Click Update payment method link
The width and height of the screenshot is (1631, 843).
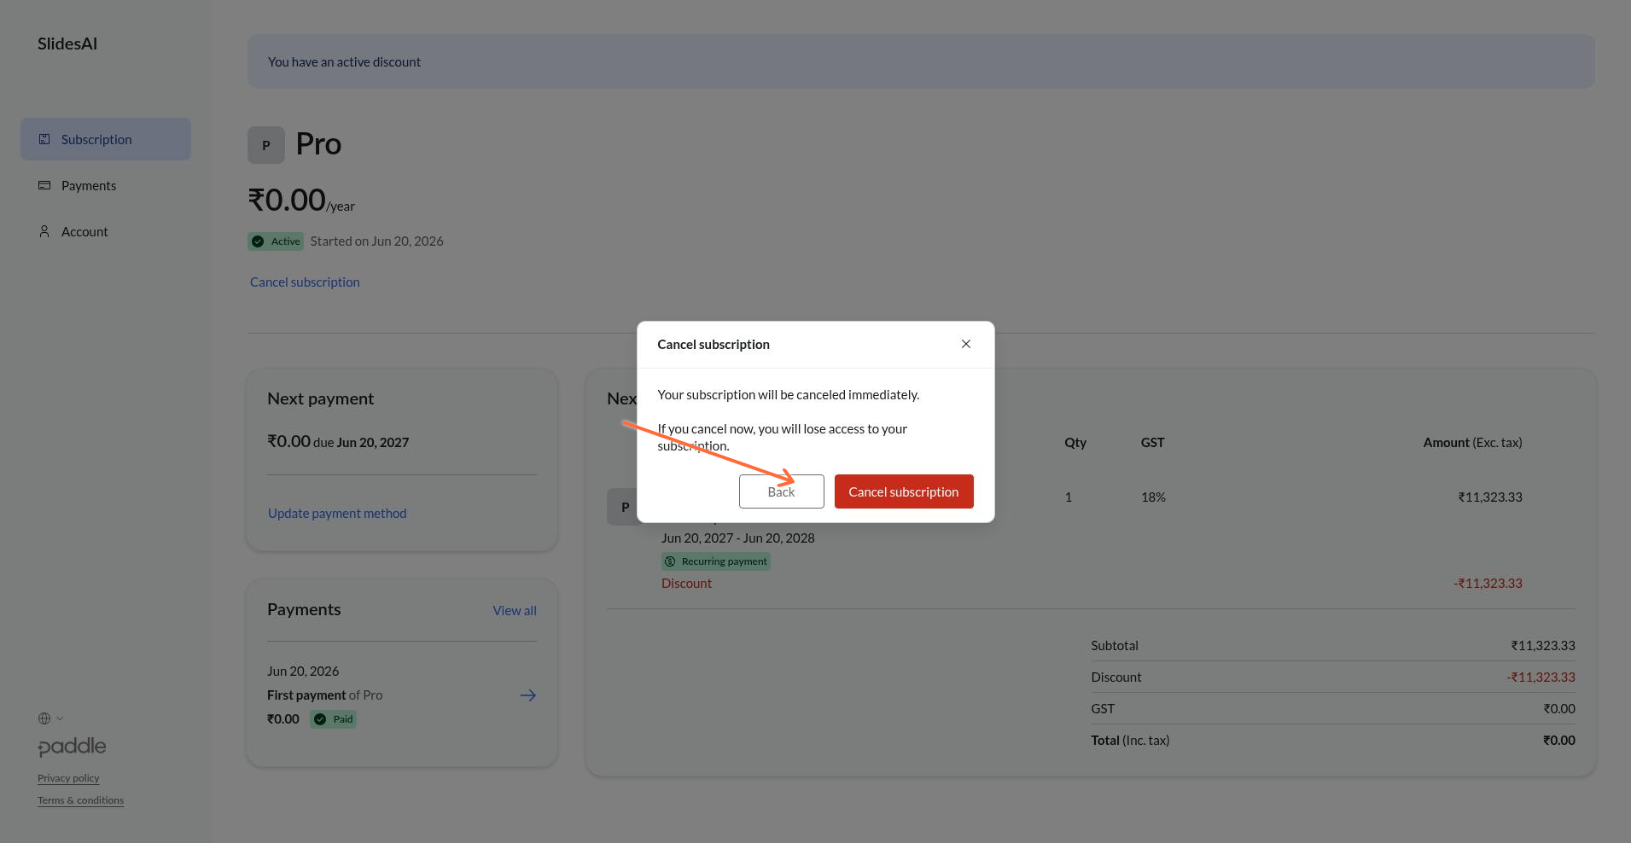click(337, 513)
